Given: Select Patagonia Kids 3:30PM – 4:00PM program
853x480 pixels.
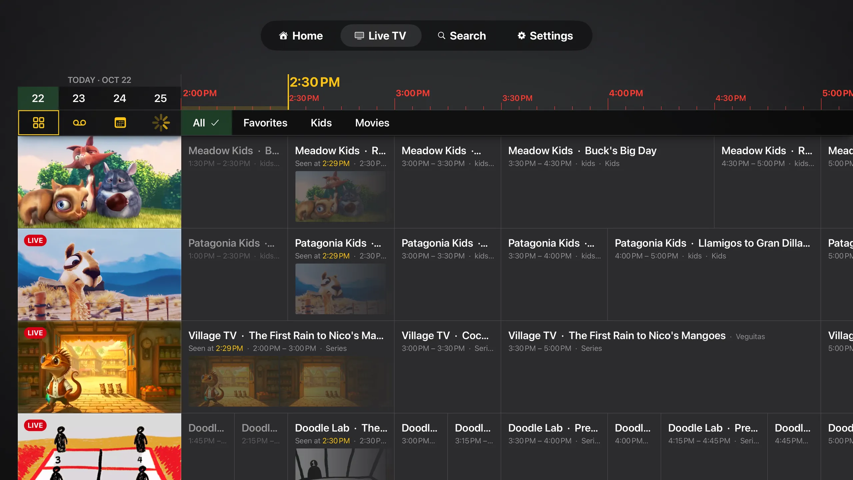Looking at the screenshot, I should 554,275.
